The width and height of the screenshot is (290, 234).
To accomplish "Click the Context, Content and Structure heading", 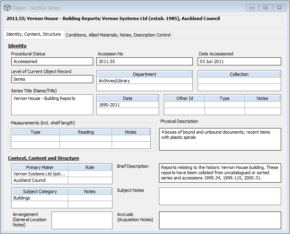I will point(43,158).
